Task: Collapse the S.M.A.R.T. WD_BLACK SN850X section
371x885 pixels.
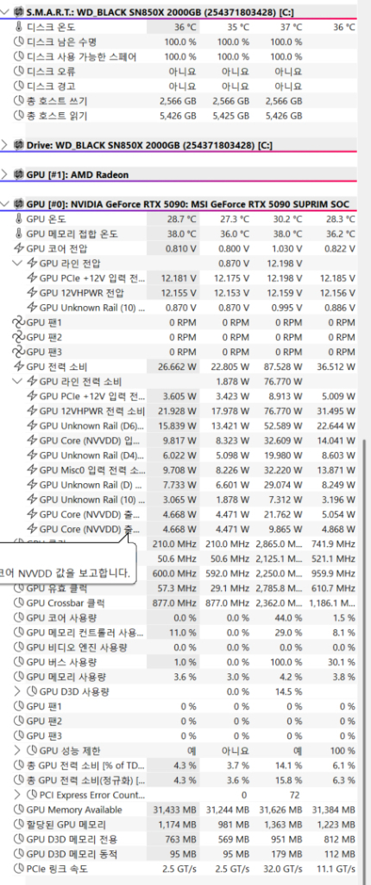Action: click(6, 12)
